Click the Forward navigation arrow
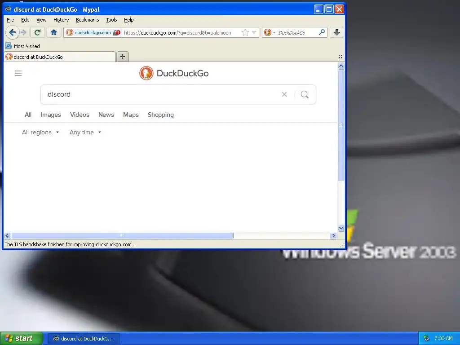 [x=24, y=32]
